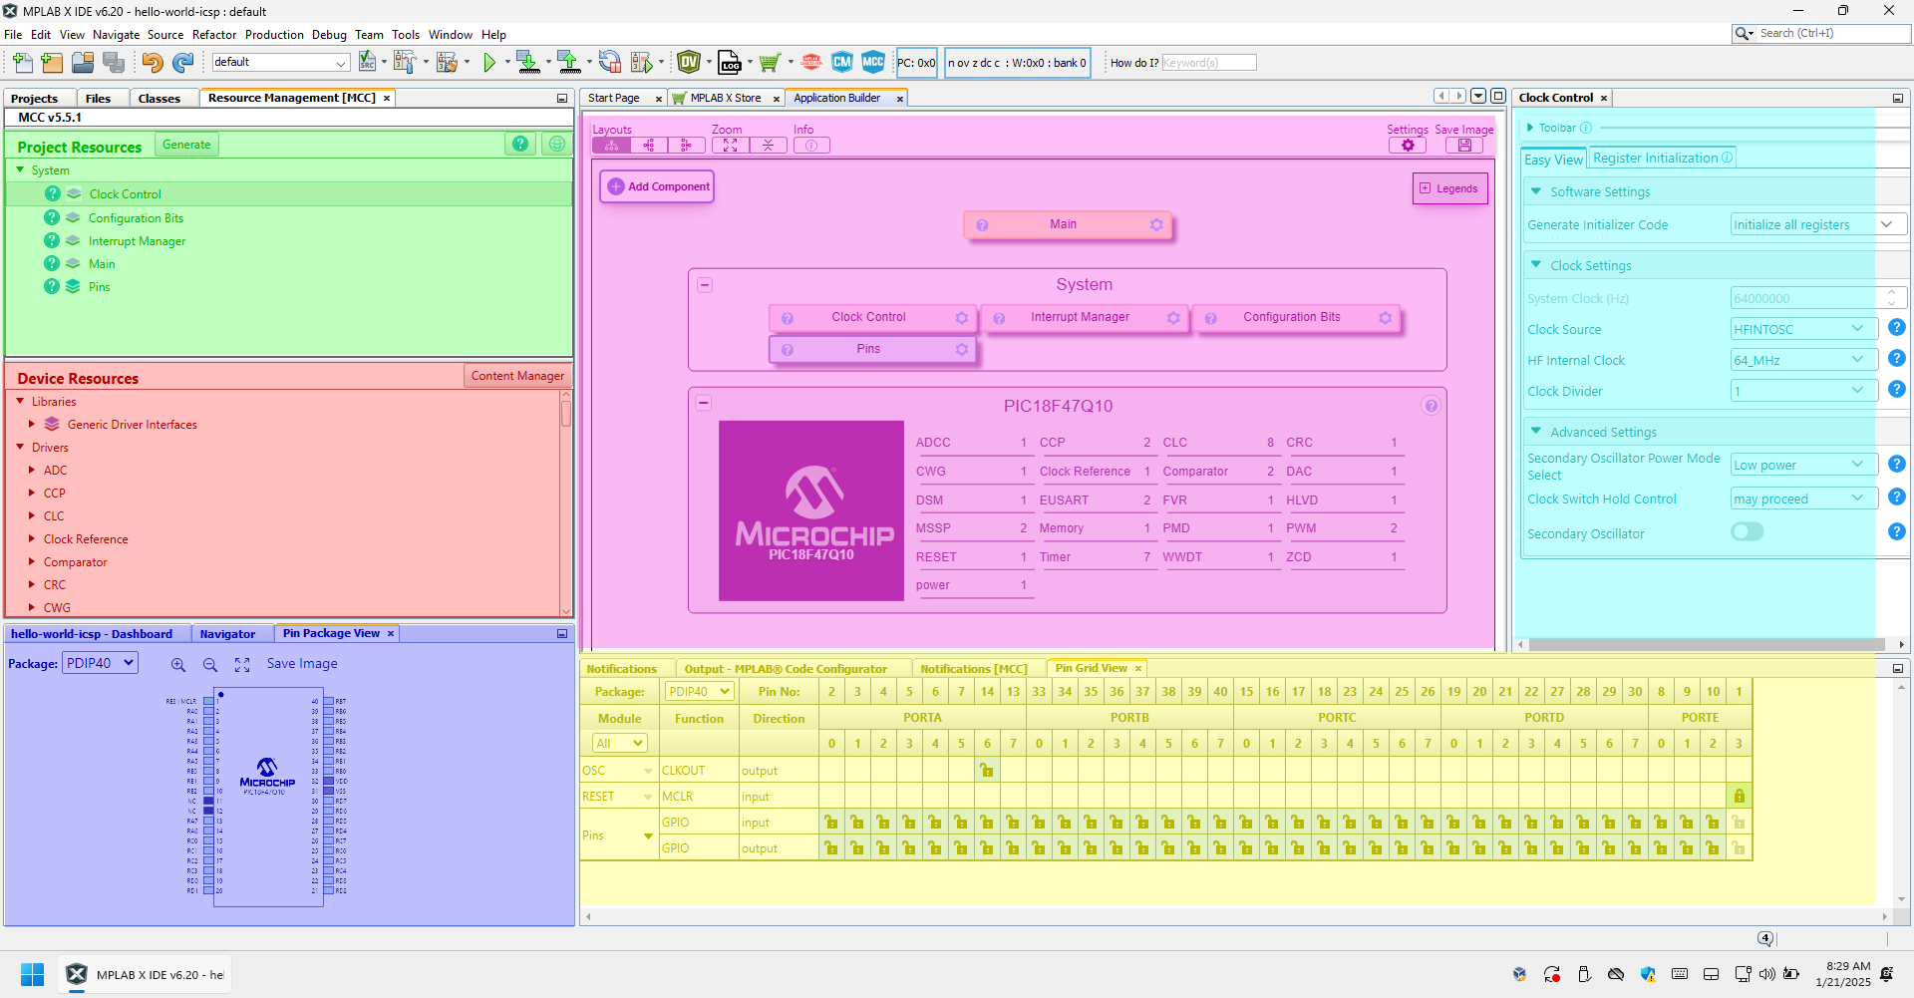
Task: Click the zoom to fit icon in Application Builder
Action: click(730, 146)
